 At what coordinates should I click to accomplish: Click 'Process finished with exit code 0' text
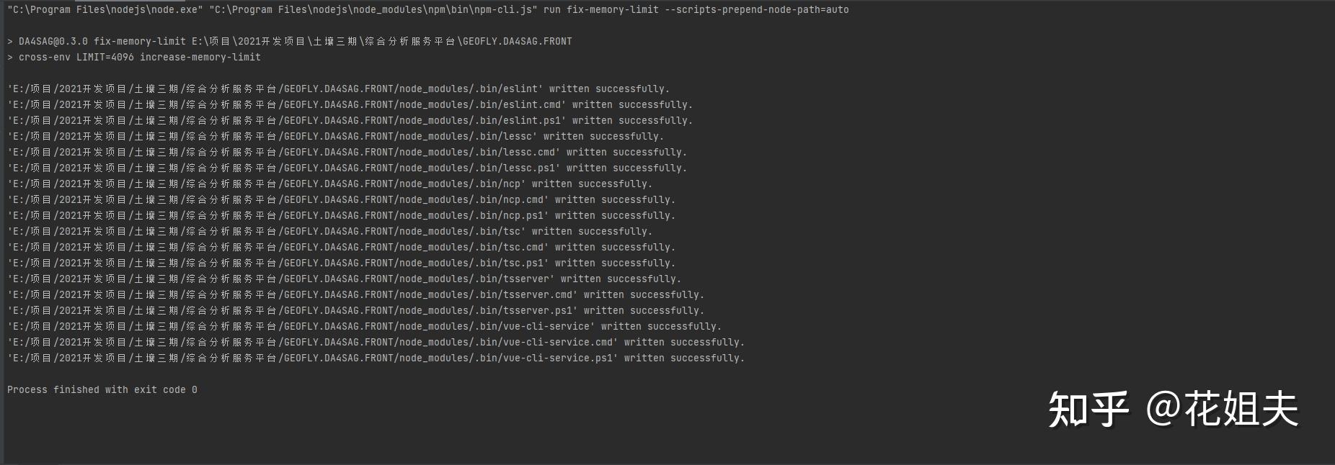(102, 390)
